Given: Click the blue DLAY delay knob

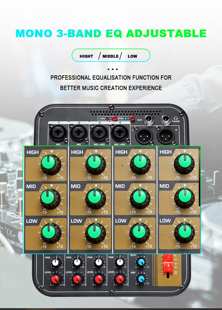Looking at the screenshot, I should tap(141, 262).
